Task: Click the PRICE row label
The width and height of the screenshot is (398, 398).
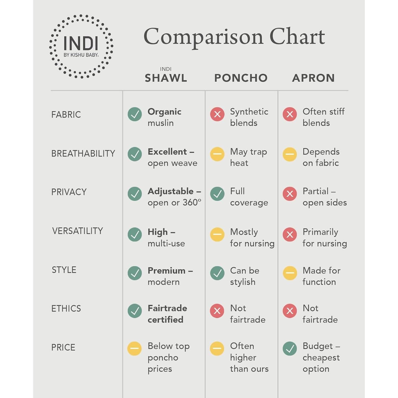Action: [x=63, y=347]
